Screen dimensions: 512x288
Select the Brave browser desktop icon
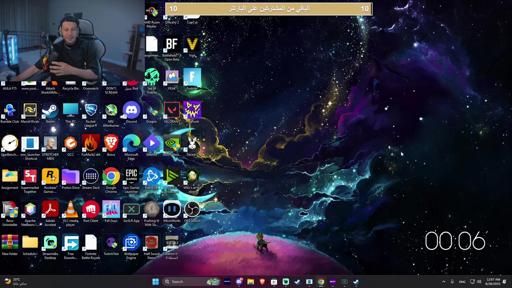point(111,146)
